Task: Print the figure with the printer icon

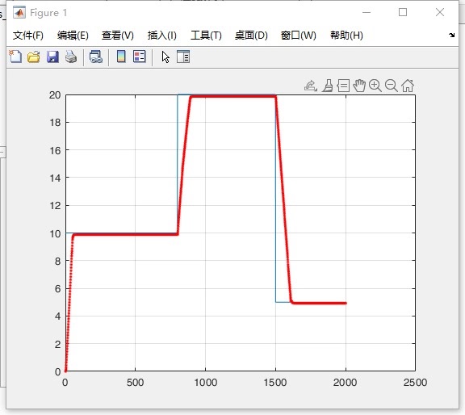Action: pyautogui.click(x=71, y=57)
